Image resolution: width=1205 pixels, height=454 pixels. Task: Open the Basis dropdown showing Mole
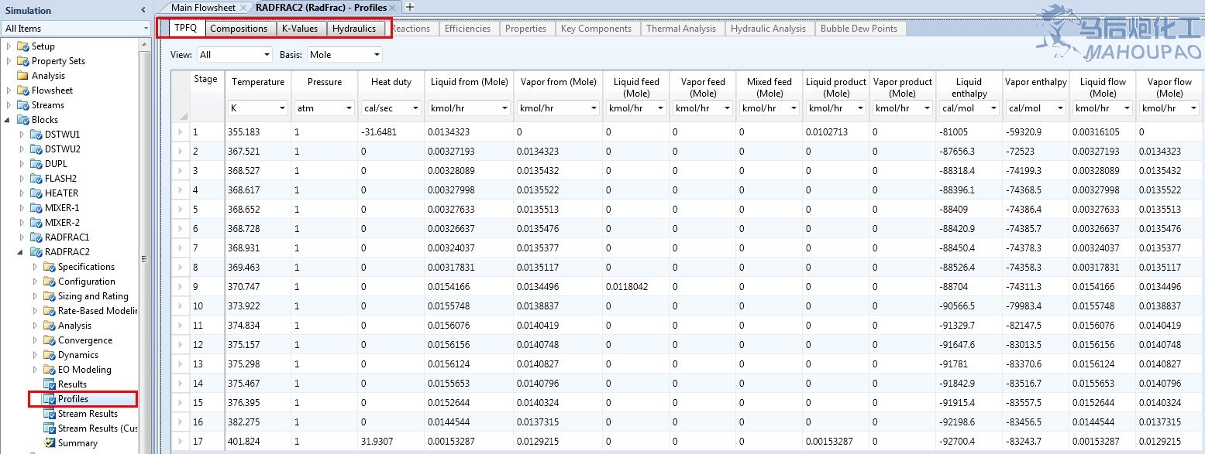click(344, 55)
